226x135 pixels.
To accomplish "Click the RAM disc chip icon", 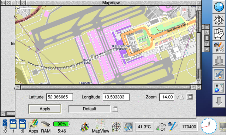I will tap(46, 124).
